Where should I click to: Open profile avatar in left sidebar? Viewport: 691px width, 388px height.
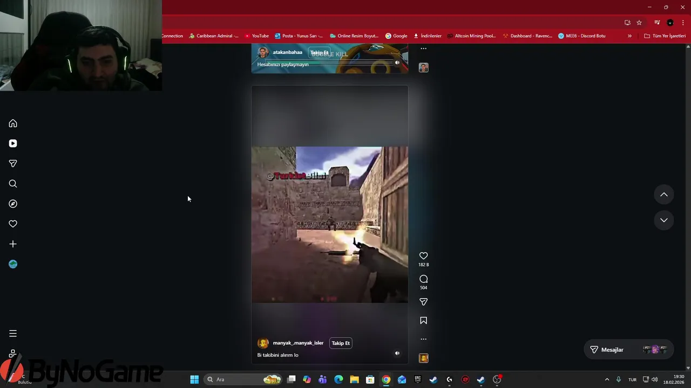(x=13, y=264)
